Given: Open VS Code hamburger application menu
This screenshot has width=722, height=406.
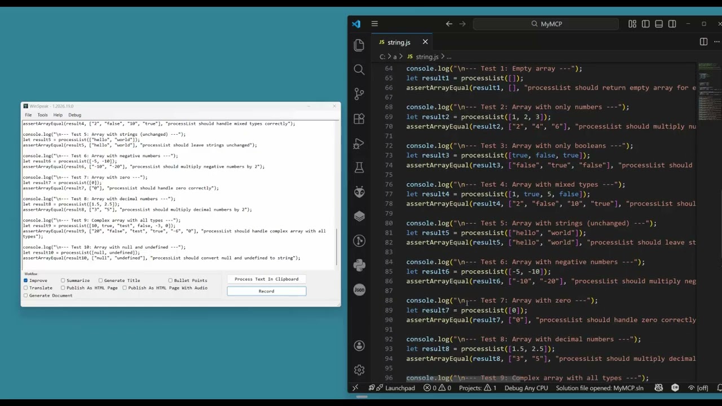Looking at the screenshot, I should [x=375, y=24].
